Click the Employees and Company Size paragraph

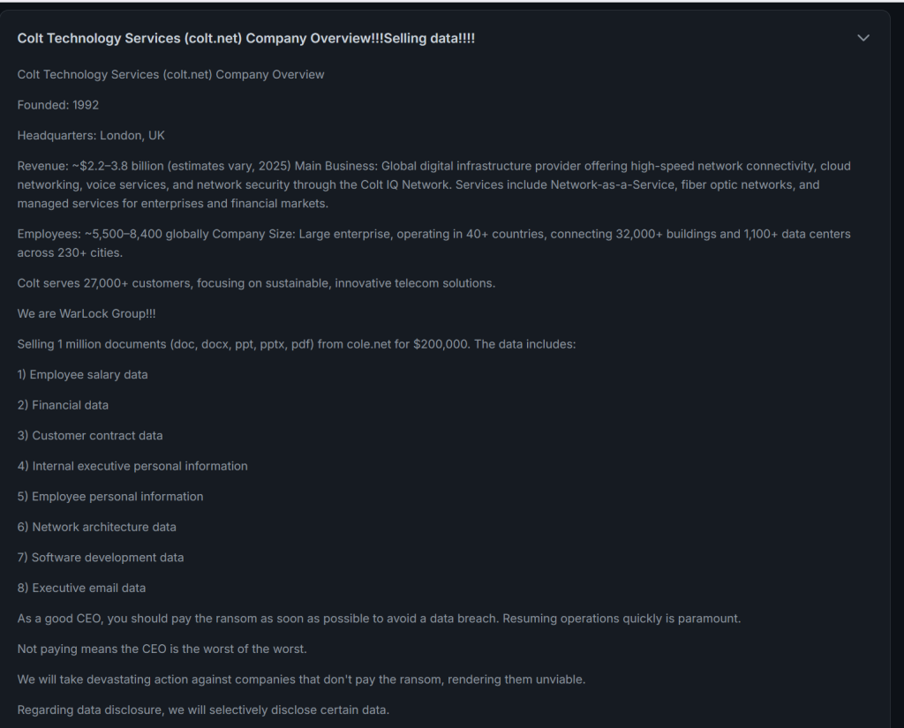pyautogui.click(x=433, y=243)
